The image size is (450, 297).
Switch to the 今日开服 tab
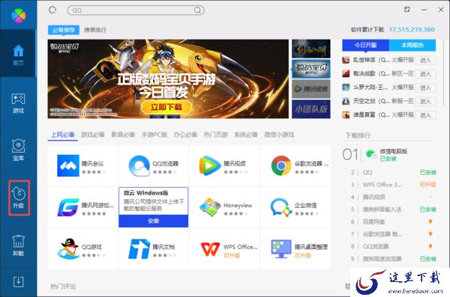pos(365,45)
